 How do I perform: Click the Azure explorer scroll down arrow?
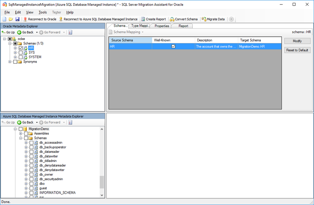pyautogui.click(x=102, y=195)
